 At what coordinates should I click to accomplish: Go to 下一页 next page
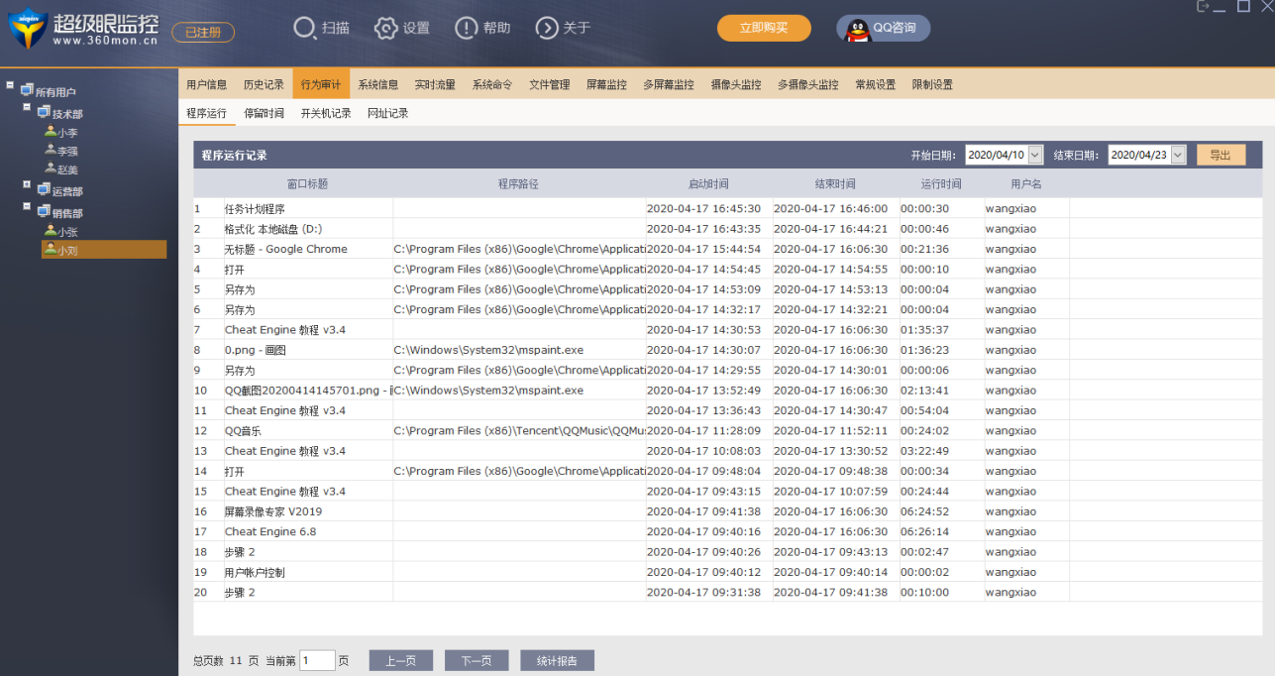tap(477, 661)
